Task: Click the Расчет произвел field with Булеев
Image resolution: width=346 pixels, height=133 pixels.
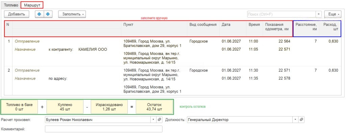Action: coord(98,120)
